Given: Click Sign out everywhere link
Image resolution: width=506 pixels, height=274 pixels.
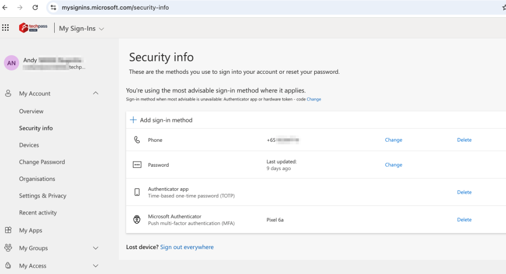Looking at the screenshot, I should (x=187, y=247).
